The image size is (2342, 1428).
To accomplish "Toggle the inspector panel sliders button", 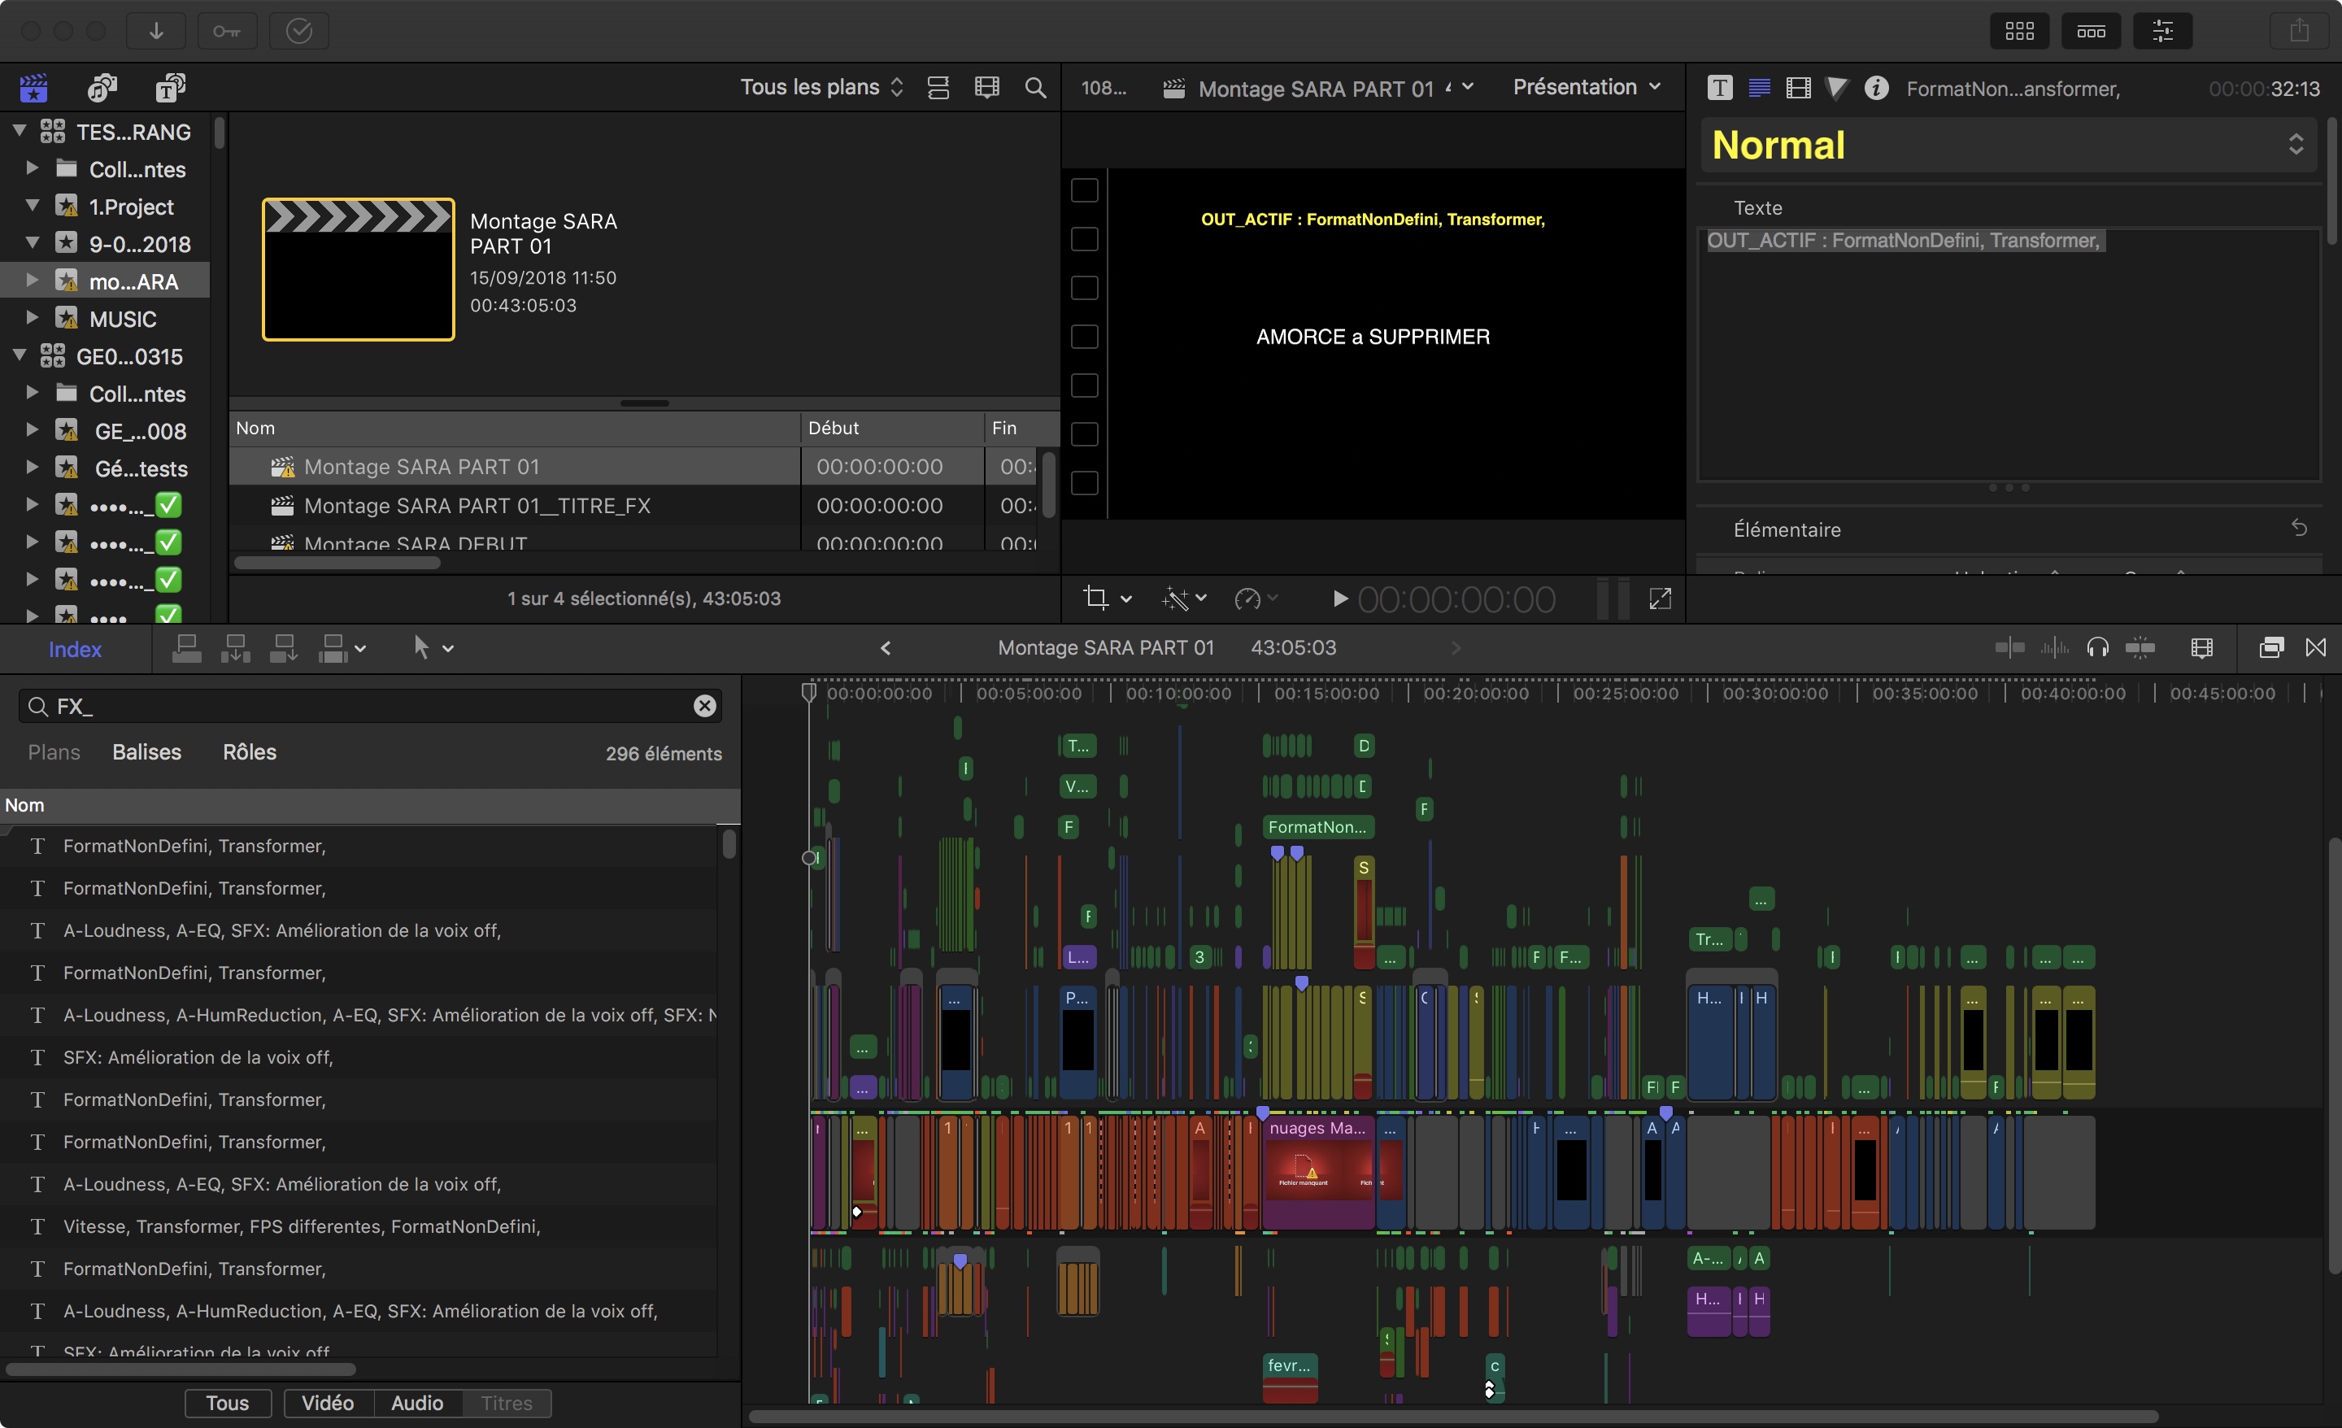I will (x=2163, y=30).
